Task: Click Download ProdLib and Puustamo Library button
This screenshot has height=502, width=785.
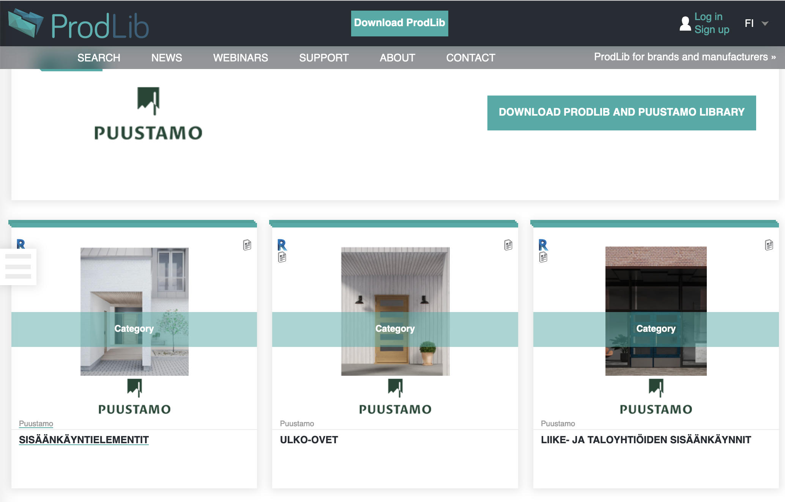Action: (621, 113)
